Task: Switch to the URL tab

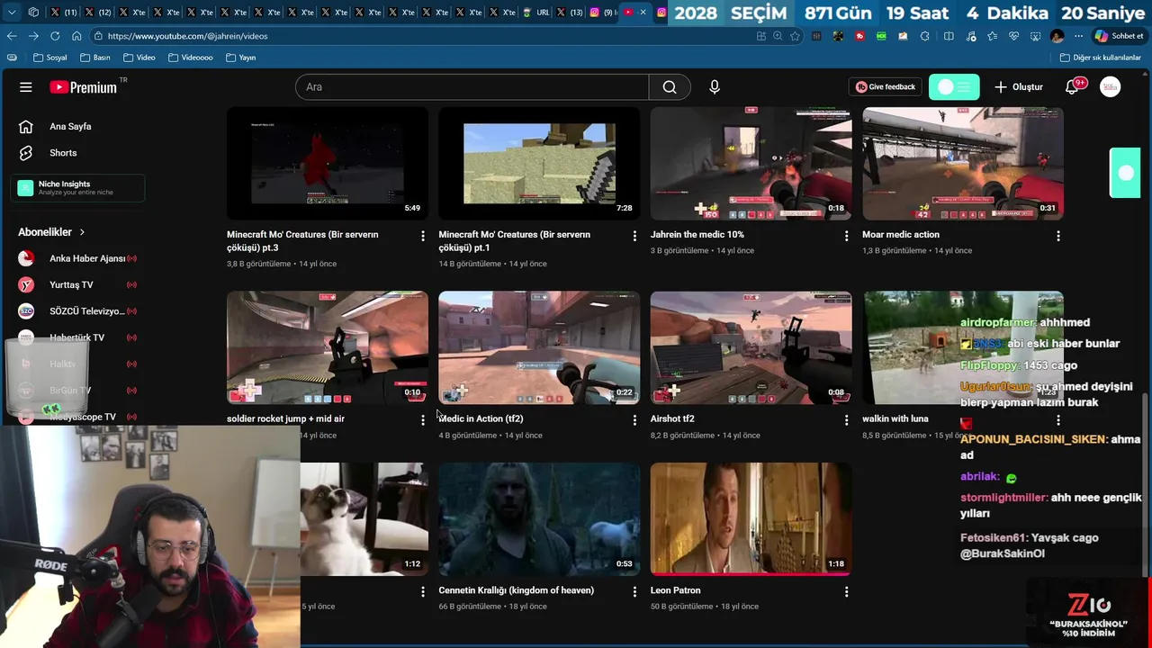Action: [x=536, y=13]
